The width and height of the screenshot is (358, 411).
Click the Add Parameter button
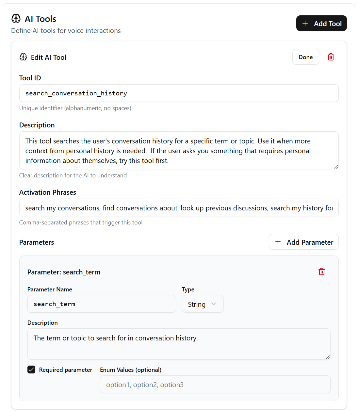(x=303, y=242)
